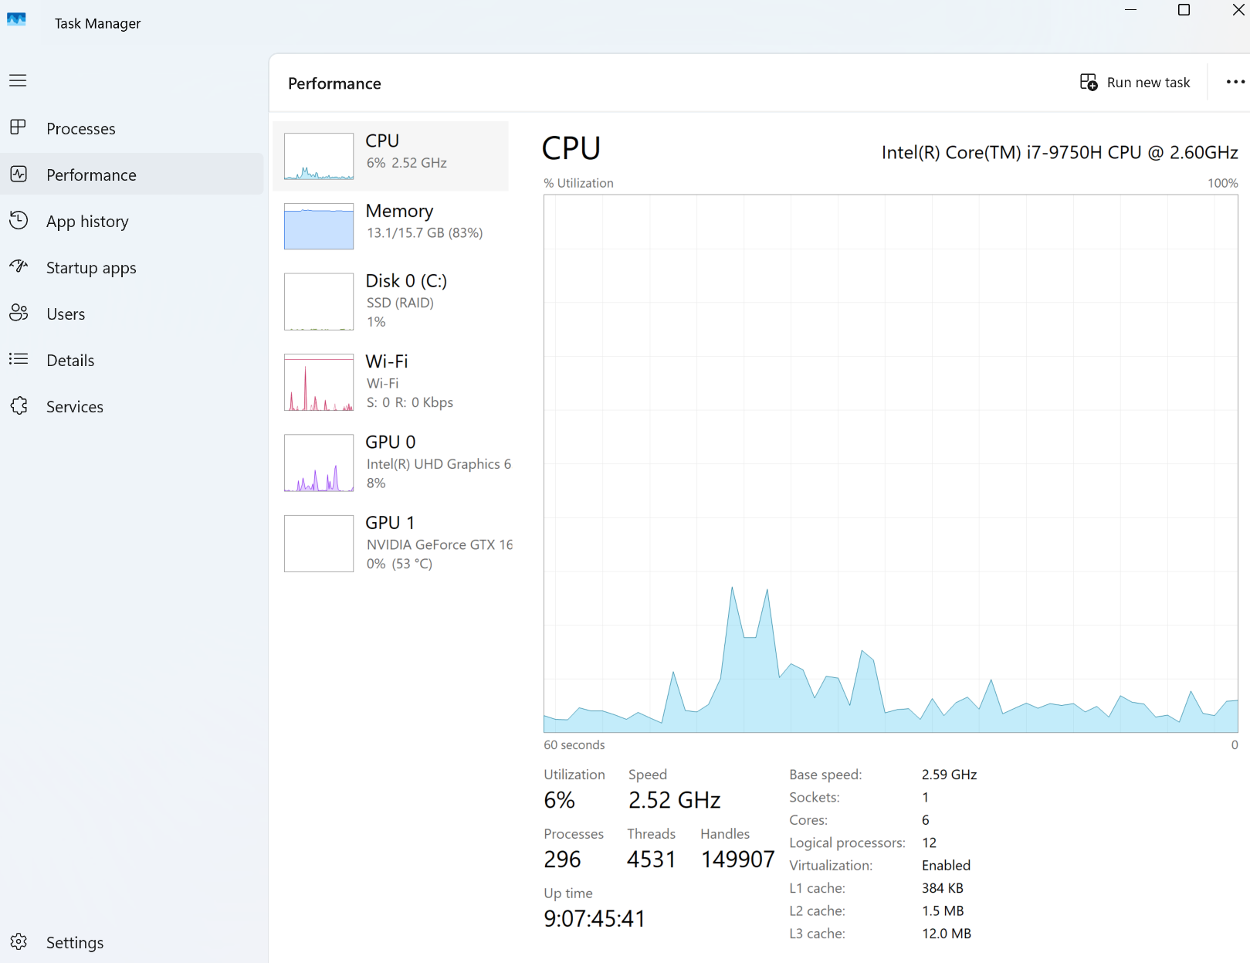Click the 4531 Threads count
The height and width of the screenshot is (963, 1250).
point(652,860)
